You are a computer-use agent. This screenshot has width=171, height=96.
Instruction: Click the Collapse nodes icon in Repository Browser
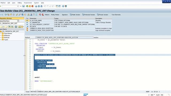tap(12, 27)
